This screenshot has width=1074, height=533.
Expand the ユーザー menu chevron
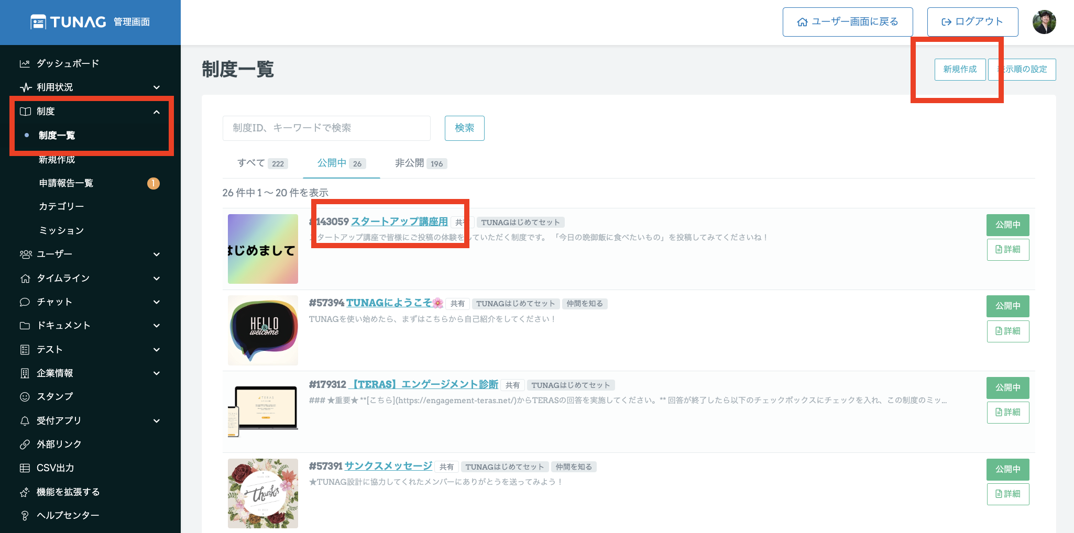[x=156, y=254]
